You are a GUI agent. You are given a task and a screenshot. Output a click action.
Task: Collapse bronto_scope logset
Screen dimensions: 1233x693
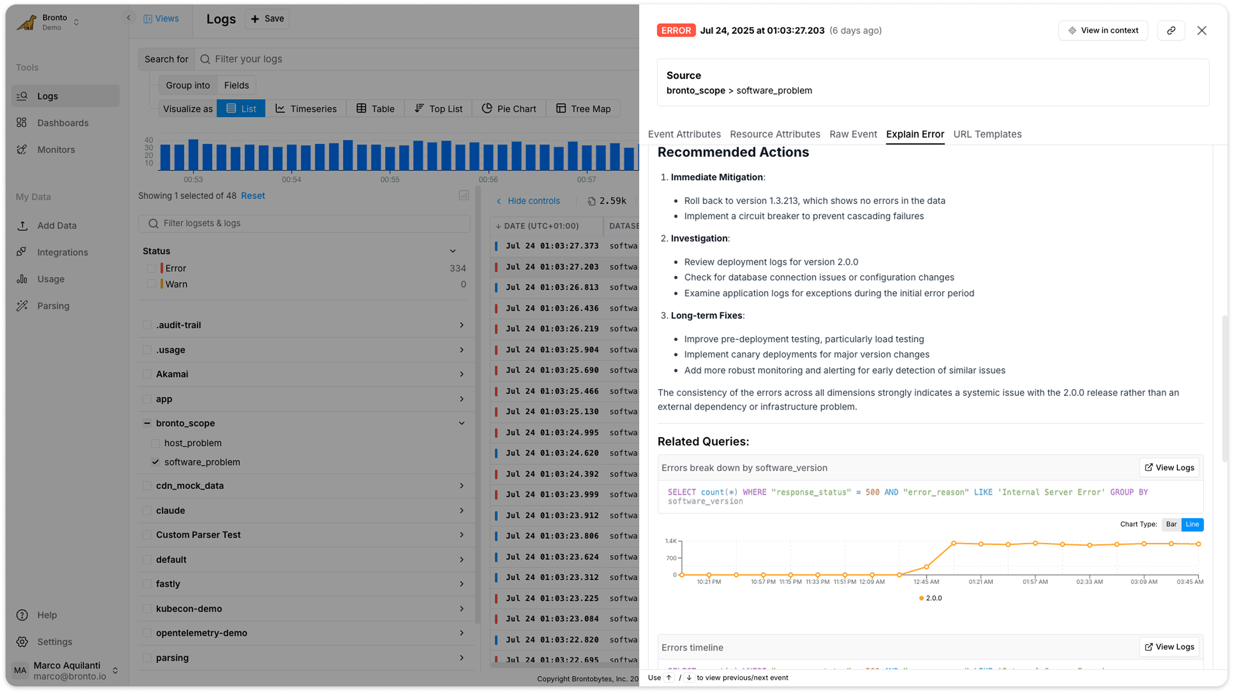[461, 423]
